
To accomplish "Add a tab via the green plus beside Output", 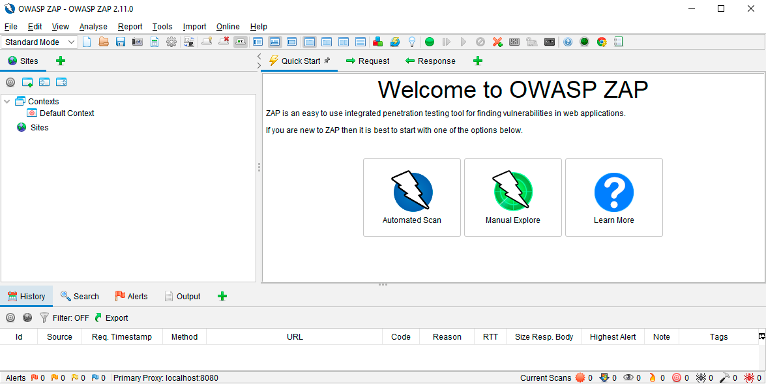I will 222,296.
